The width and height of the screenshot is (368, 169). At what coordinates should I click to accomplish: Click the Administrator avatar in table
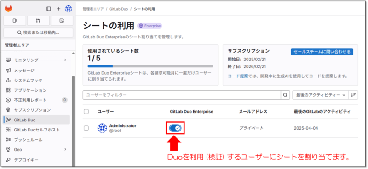(x=102, y=128)
